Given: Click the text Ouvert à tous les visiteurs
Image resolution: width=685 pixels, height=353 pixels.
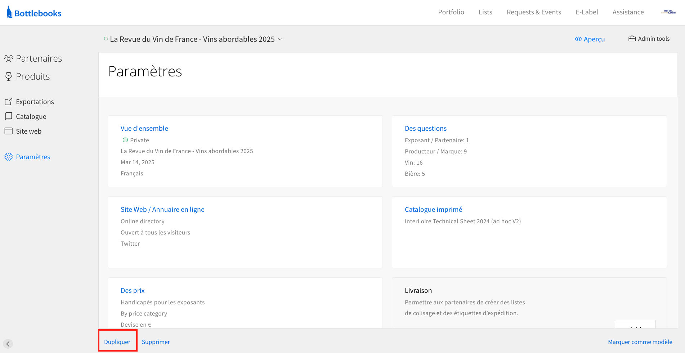Looking at the screenshot, I should tap(155, 232).
